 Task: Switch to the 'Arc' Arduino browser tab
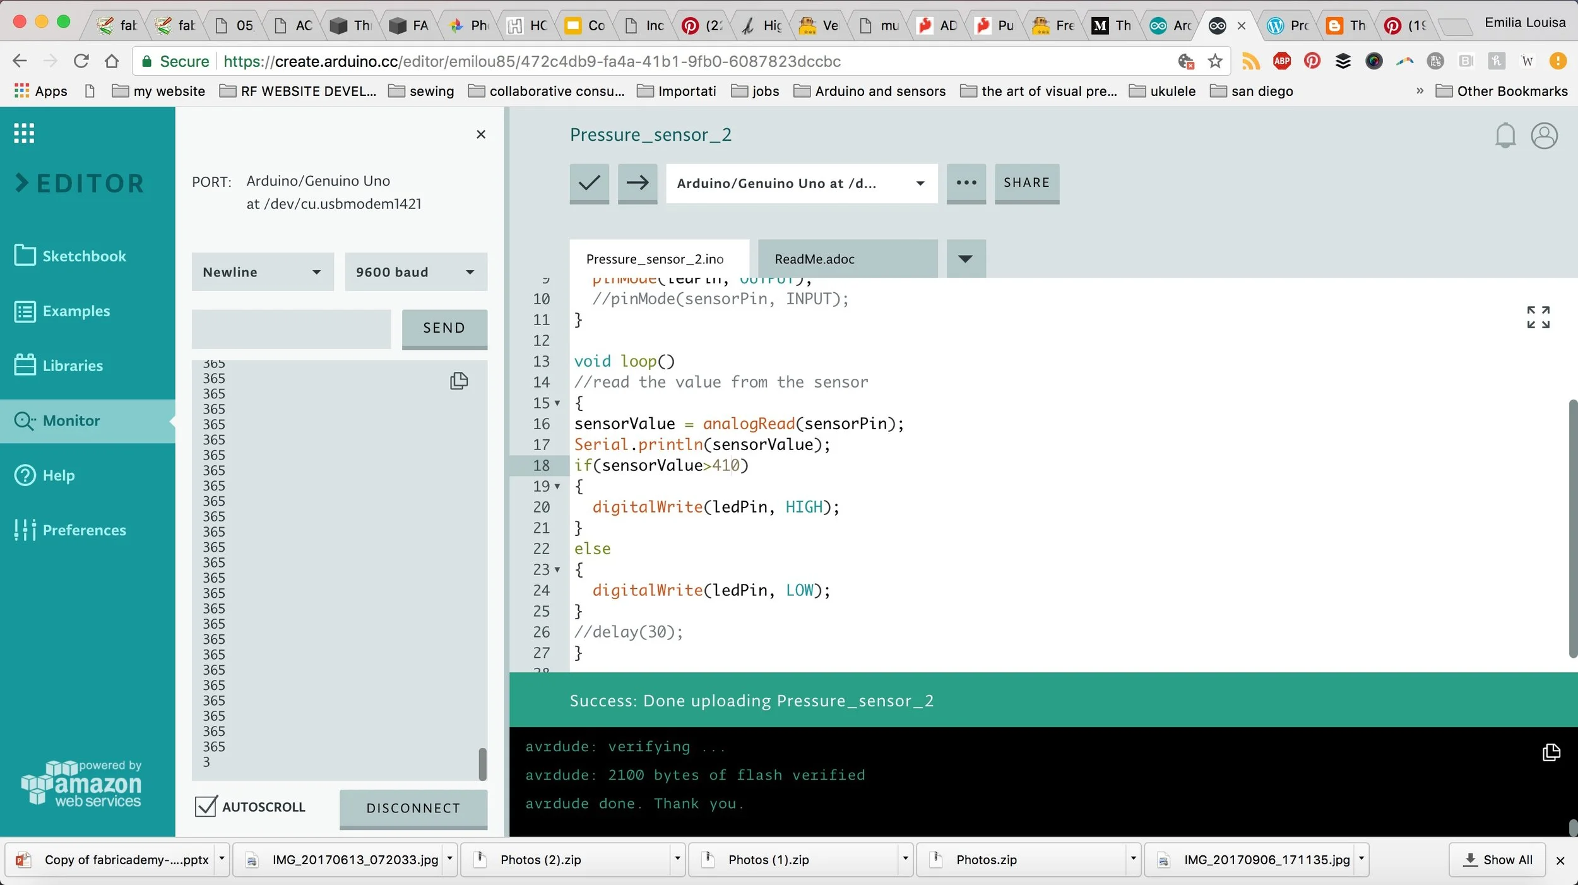1170,25
